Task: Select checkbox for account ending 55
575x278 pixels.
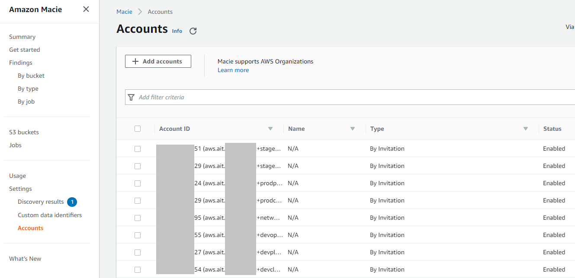Action: pyautogui.click(x=138, y=235)
